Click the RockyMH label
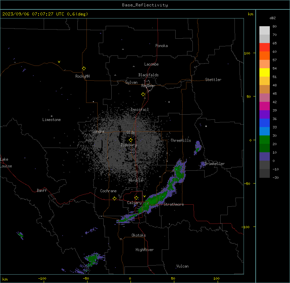Viewport: 290px width, 283px height. 82,76
